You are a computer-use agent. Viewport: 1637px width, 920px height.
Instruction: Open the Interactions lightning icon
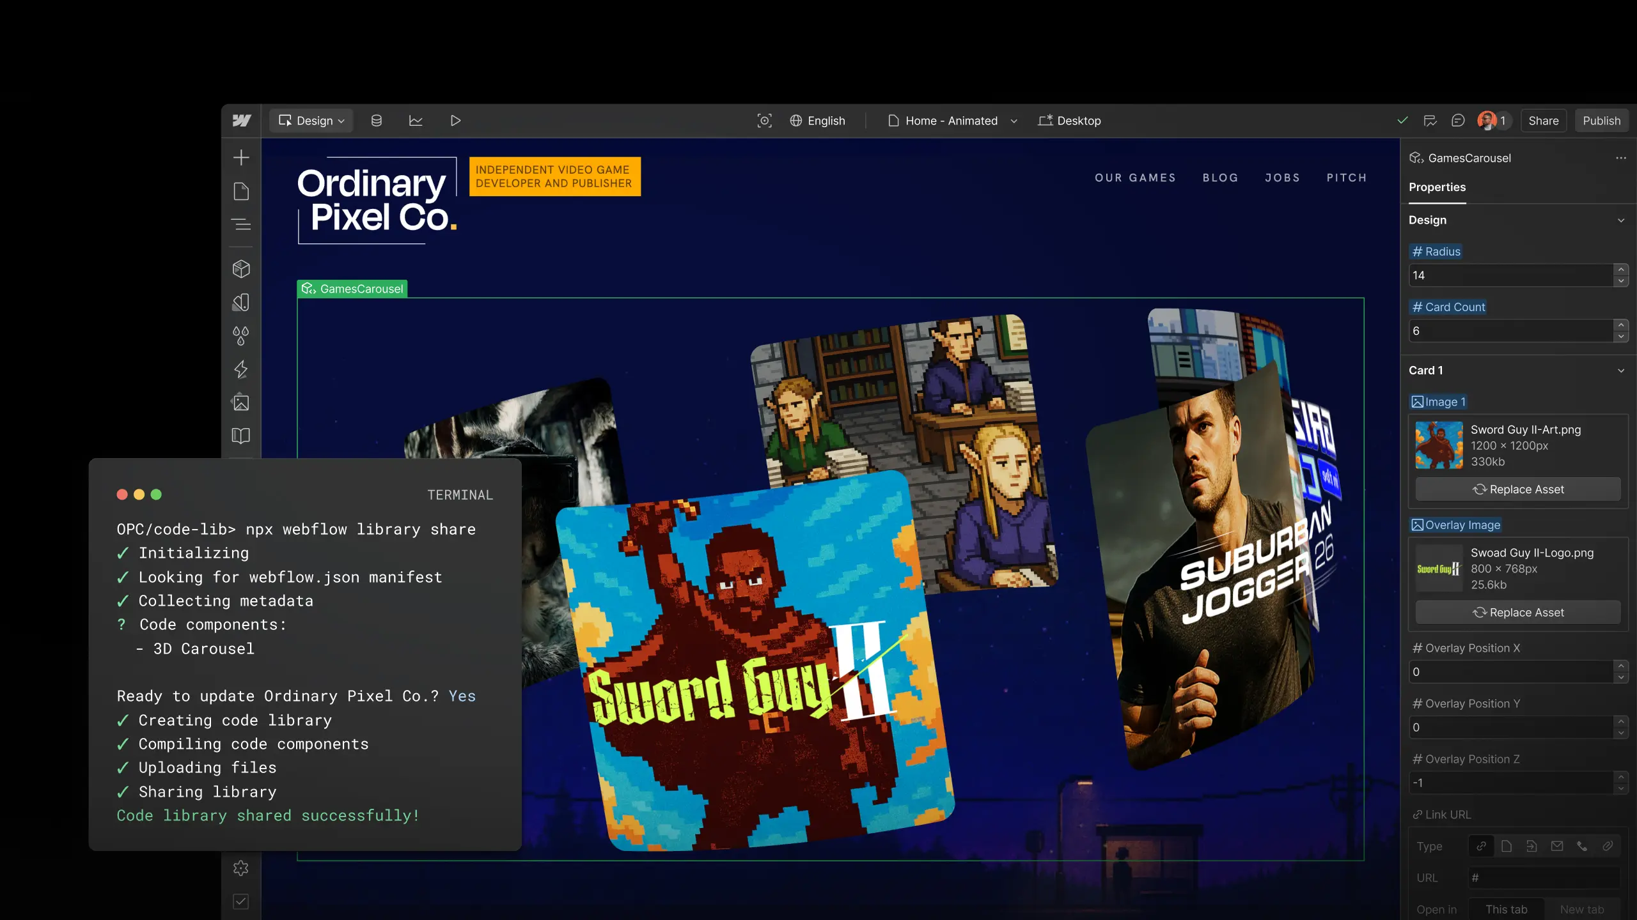point(241,369)
